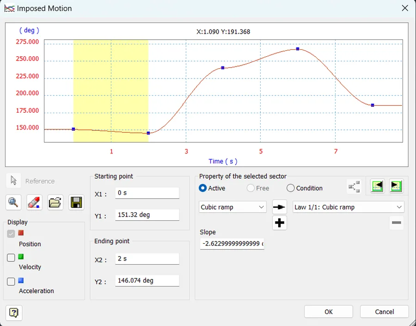
Task: Select the eraser tool icon
Action: 35,203
